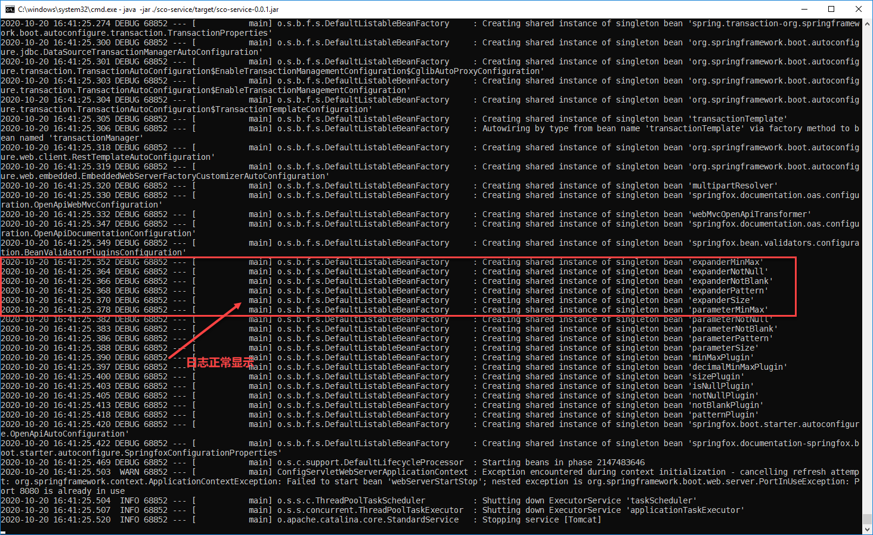Click timestamp '2020-10-20 16:41:25.274'
This screenshot has height=535, width=873.
tap(55, 24)
